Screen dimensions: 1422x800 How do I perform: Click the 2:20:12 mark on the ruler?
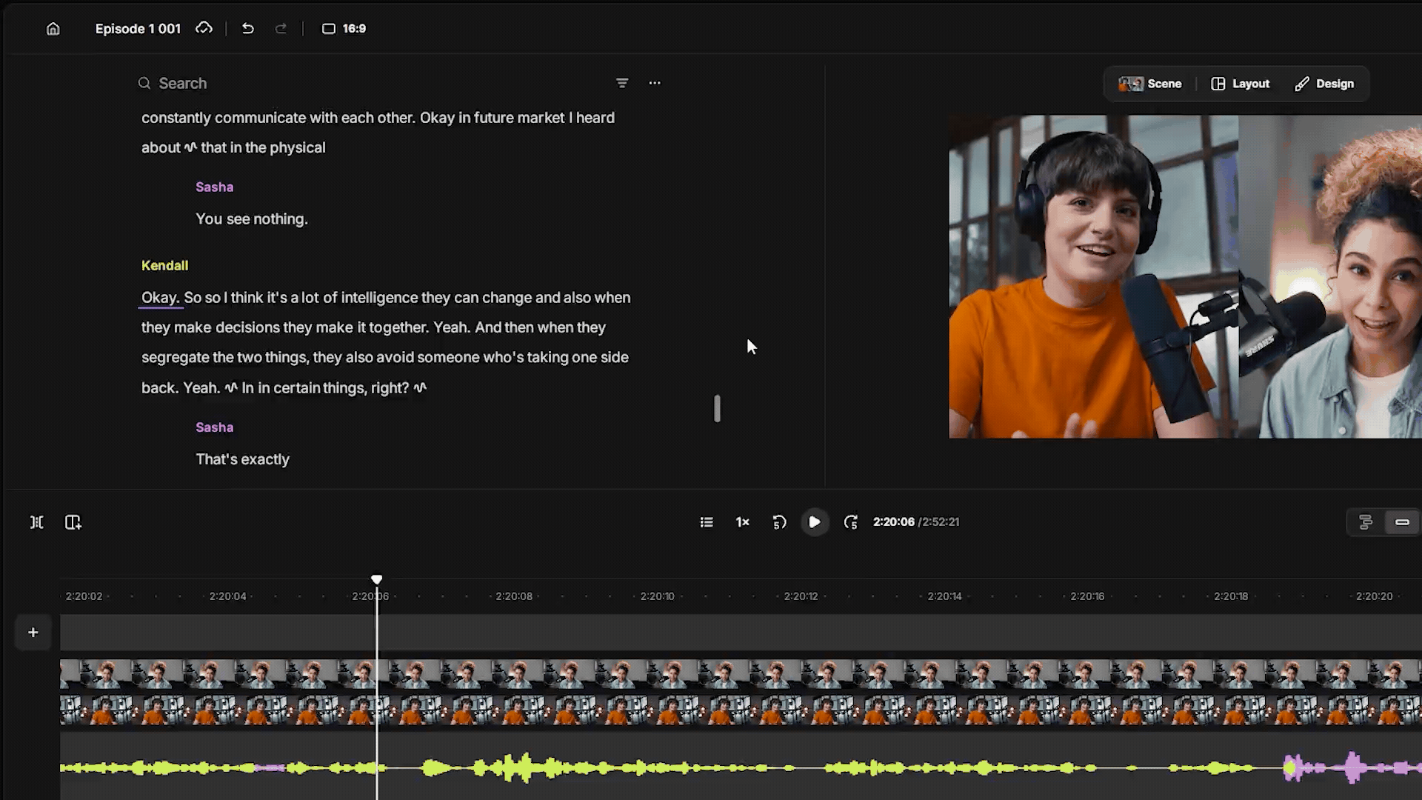point(801,596)
